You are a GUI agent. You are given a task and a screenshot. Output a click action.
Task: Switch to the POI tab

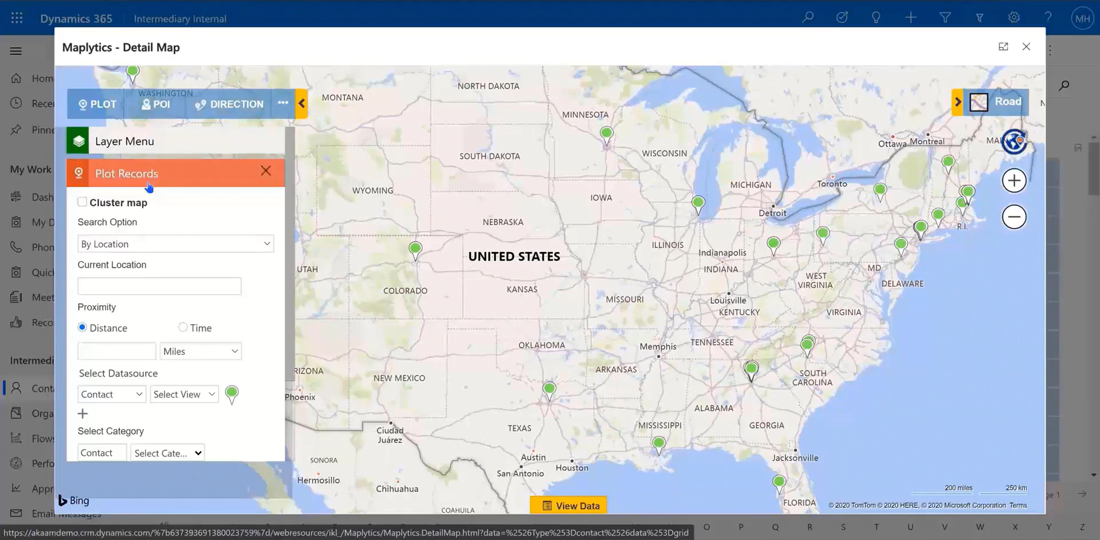point(156,104)
